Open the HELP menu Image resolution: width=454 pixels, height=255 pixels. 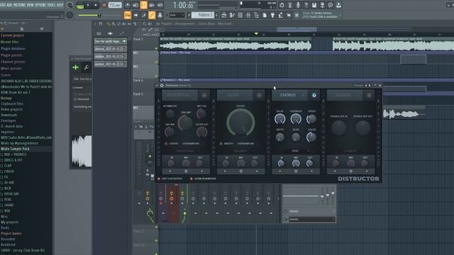[60, 5]
